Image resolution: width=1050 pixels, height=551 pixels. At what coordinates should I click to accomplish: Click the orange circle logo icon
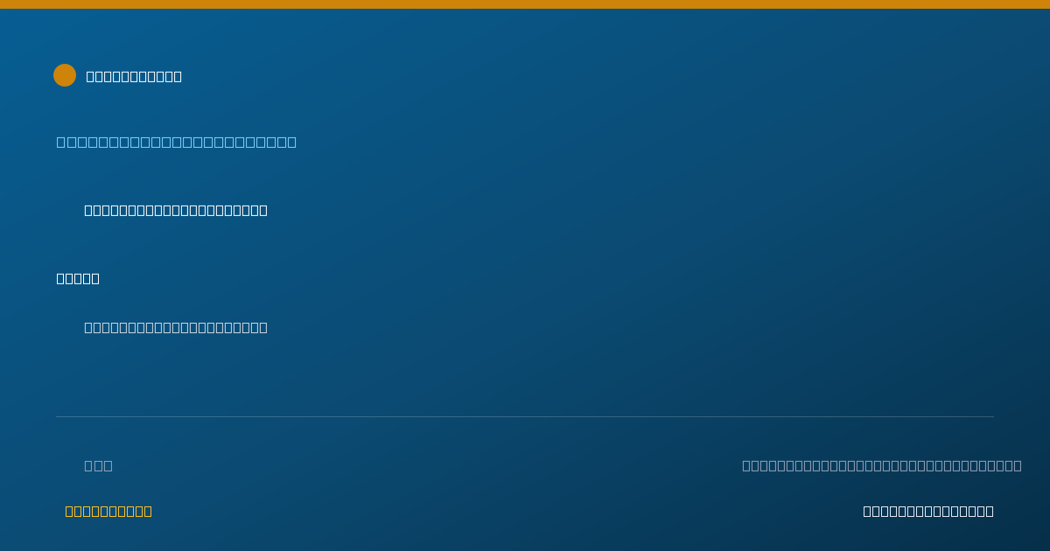pos(65,75)
